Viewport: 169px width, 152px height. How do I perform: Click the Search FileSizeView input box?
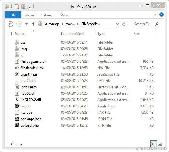[146, 24]
